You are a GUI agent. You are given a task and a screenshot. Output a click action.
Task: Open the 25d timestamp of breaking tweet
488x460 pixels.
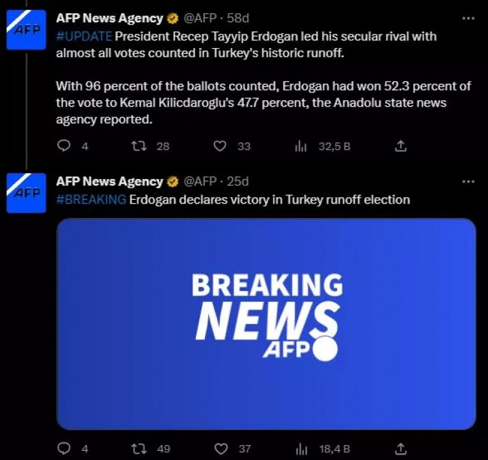point(237,181)
